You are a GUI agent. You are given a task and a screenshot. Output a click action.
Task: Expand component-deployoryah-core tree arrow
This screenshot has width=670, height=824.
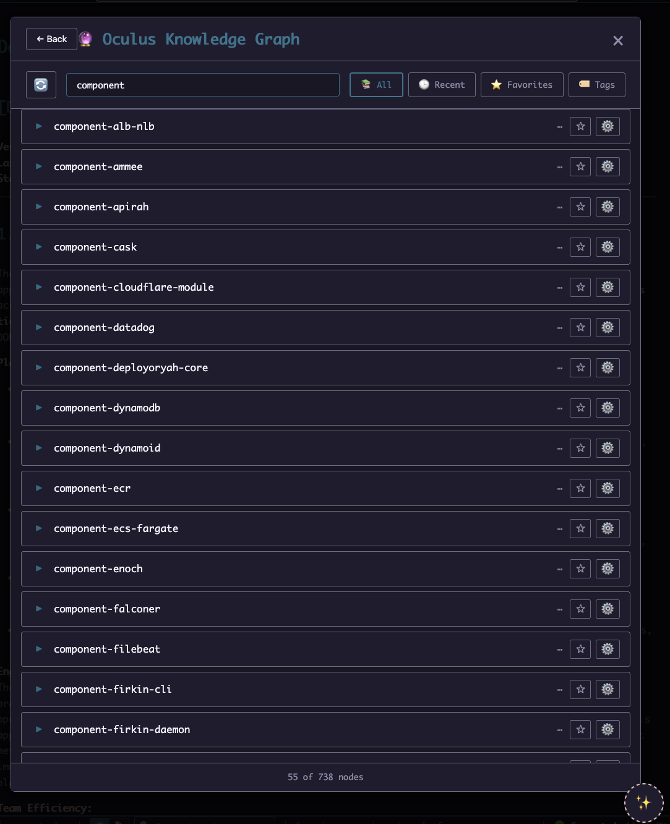[x=39, y=367]
